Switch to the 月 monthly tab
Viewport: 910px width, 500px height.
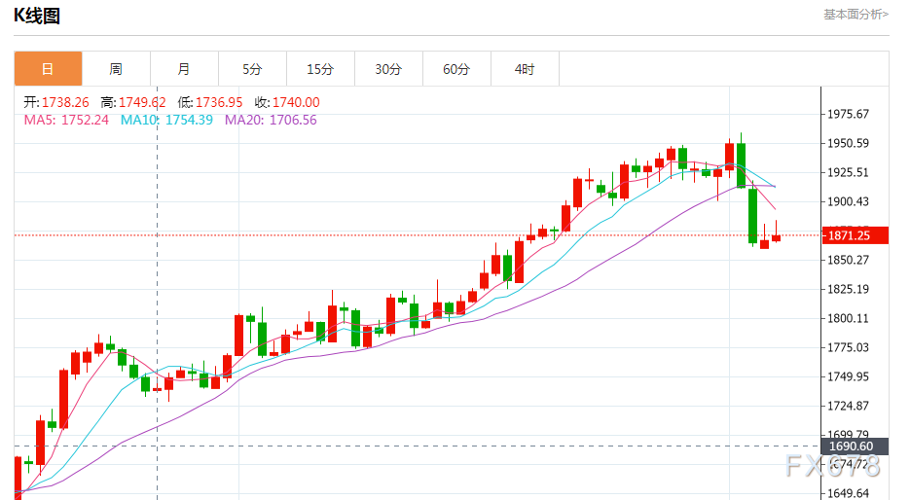[184, 69]
